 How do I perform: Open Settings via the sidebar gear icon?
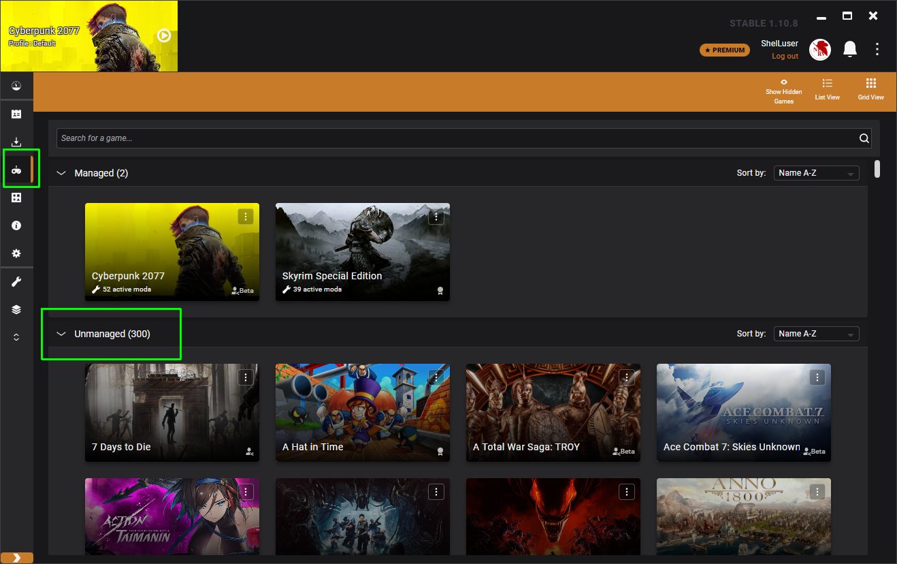16,253
